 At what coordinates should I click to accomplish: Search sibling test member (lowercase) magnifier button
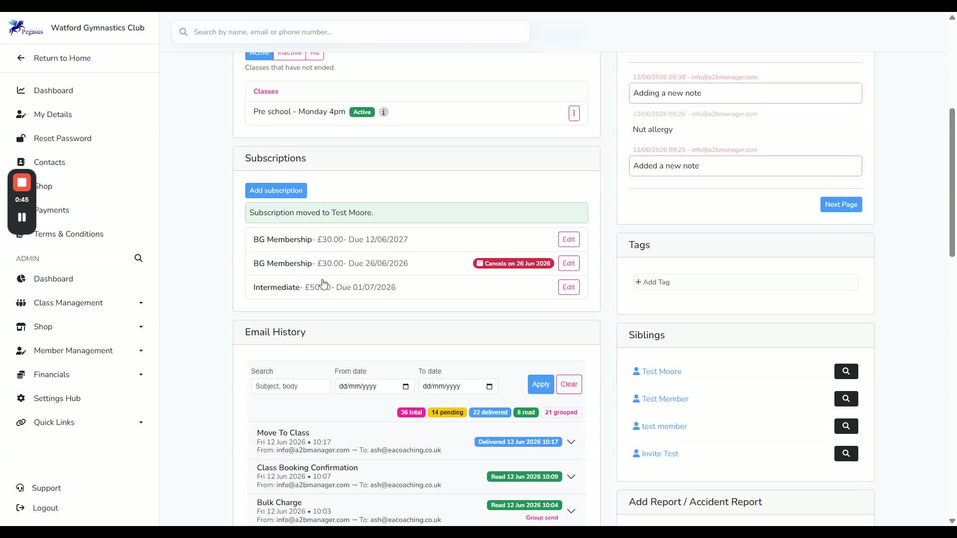click(846, 426)
